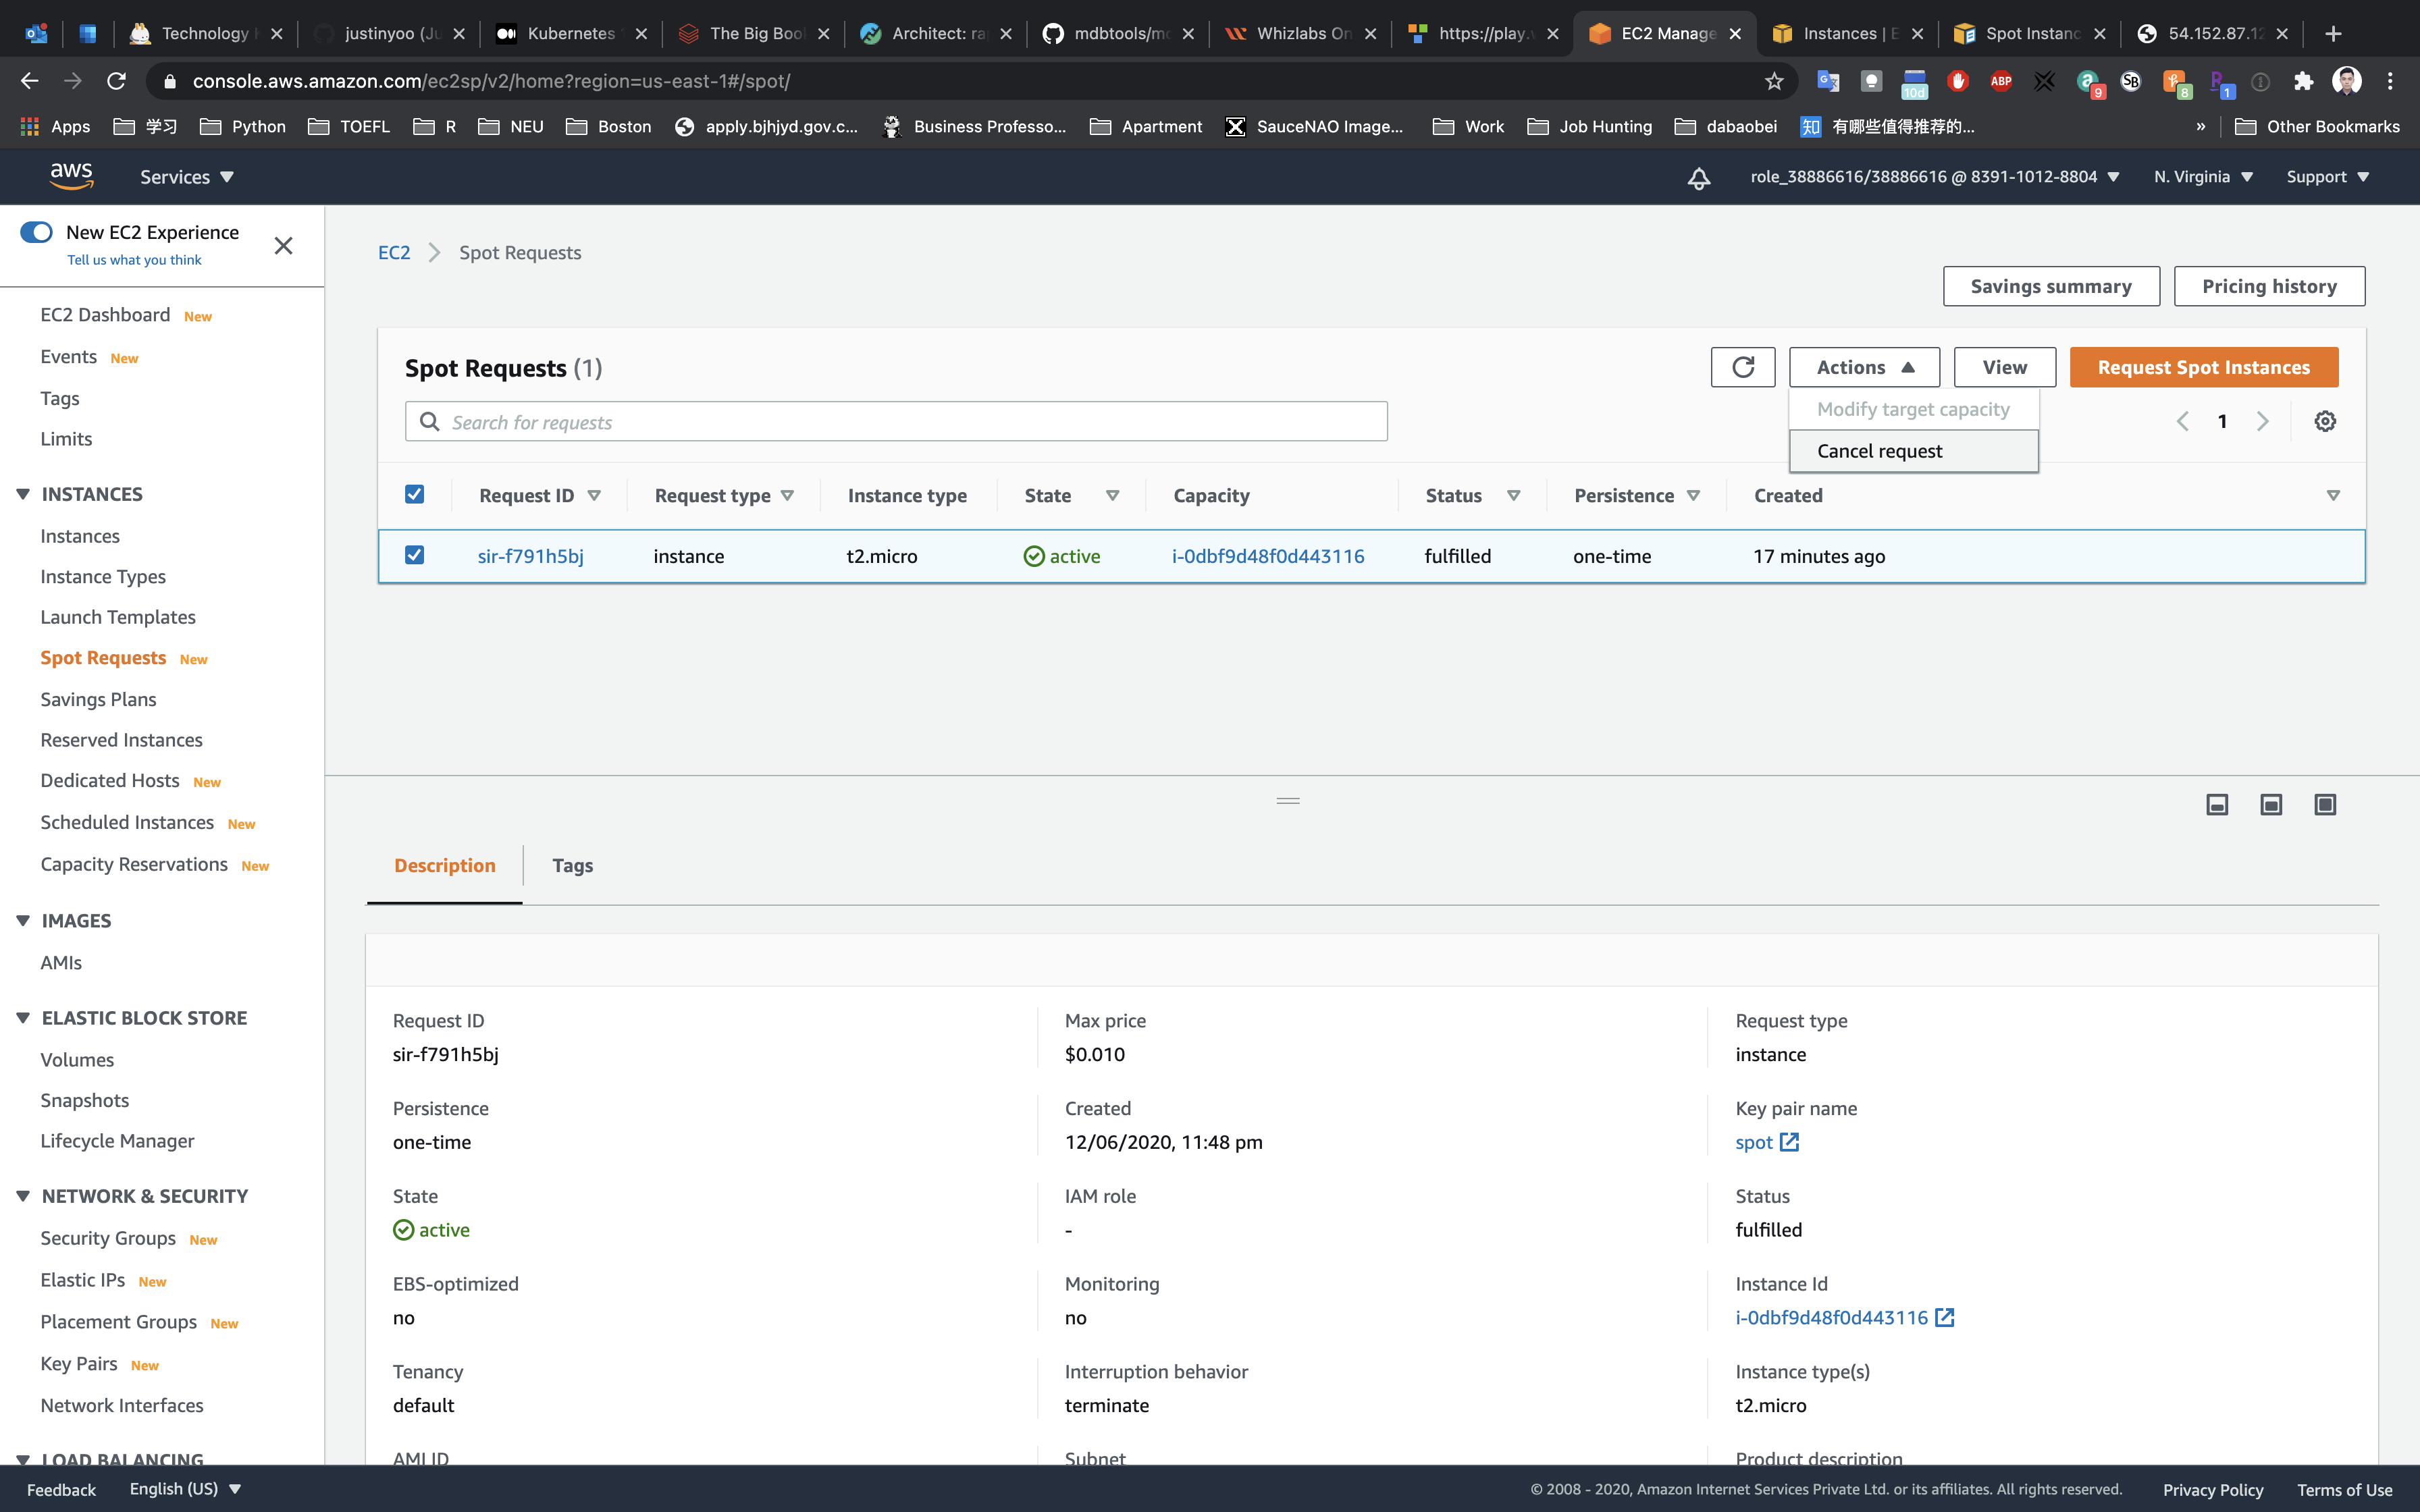Screen dimensions: 2420x1512
Task: Open the N. Virginia region dropdown
Action: 2203,177
